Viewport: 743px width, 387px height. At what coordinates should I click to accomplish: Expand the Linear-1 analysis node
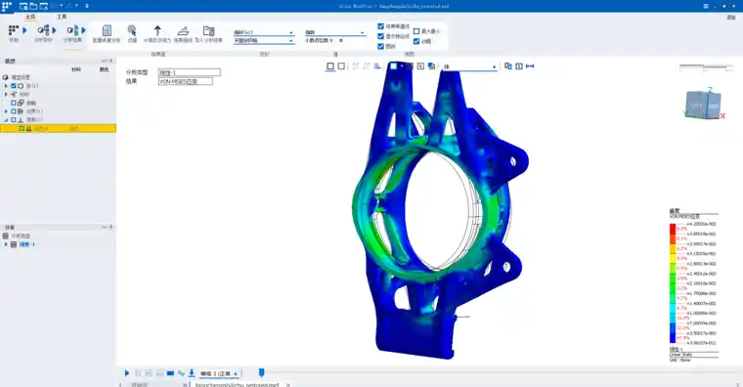pos(6,244)
